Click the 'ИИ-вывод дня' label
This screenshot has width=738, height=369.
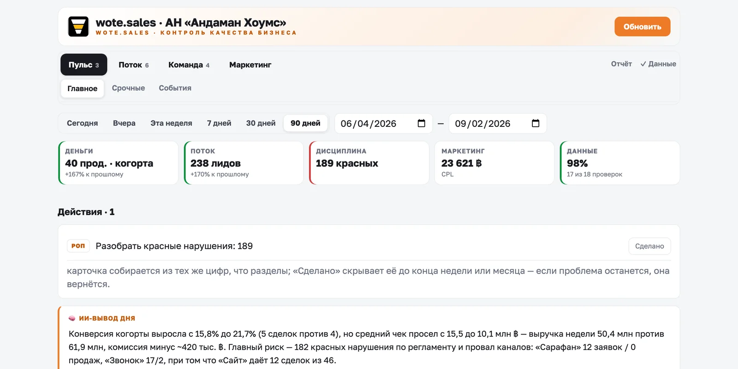[x=107, y=318]
